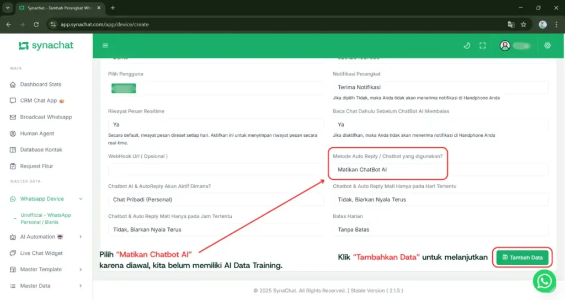Screen dimensions: 565x300
Task: Switch to dark mode moon icon
Action: (467, 45)
